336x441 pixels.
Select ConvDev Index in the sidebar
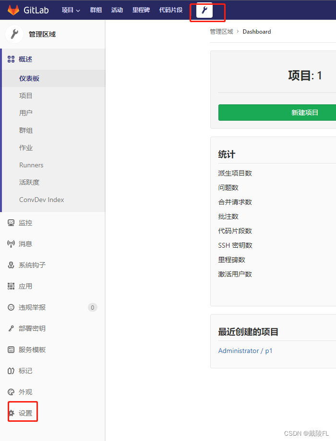42,200
